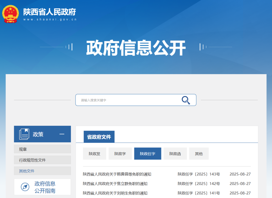Open the 陕政函 tab
Image resolution: width=272 pixels, height=198 pixels.
[175, 154]
